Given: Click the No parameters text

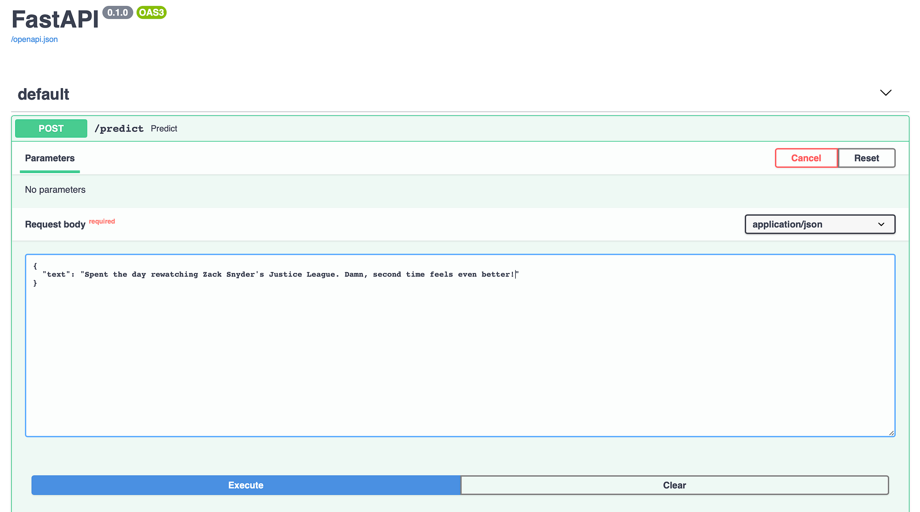Looking at the screenshot, I should pos(55,190).
